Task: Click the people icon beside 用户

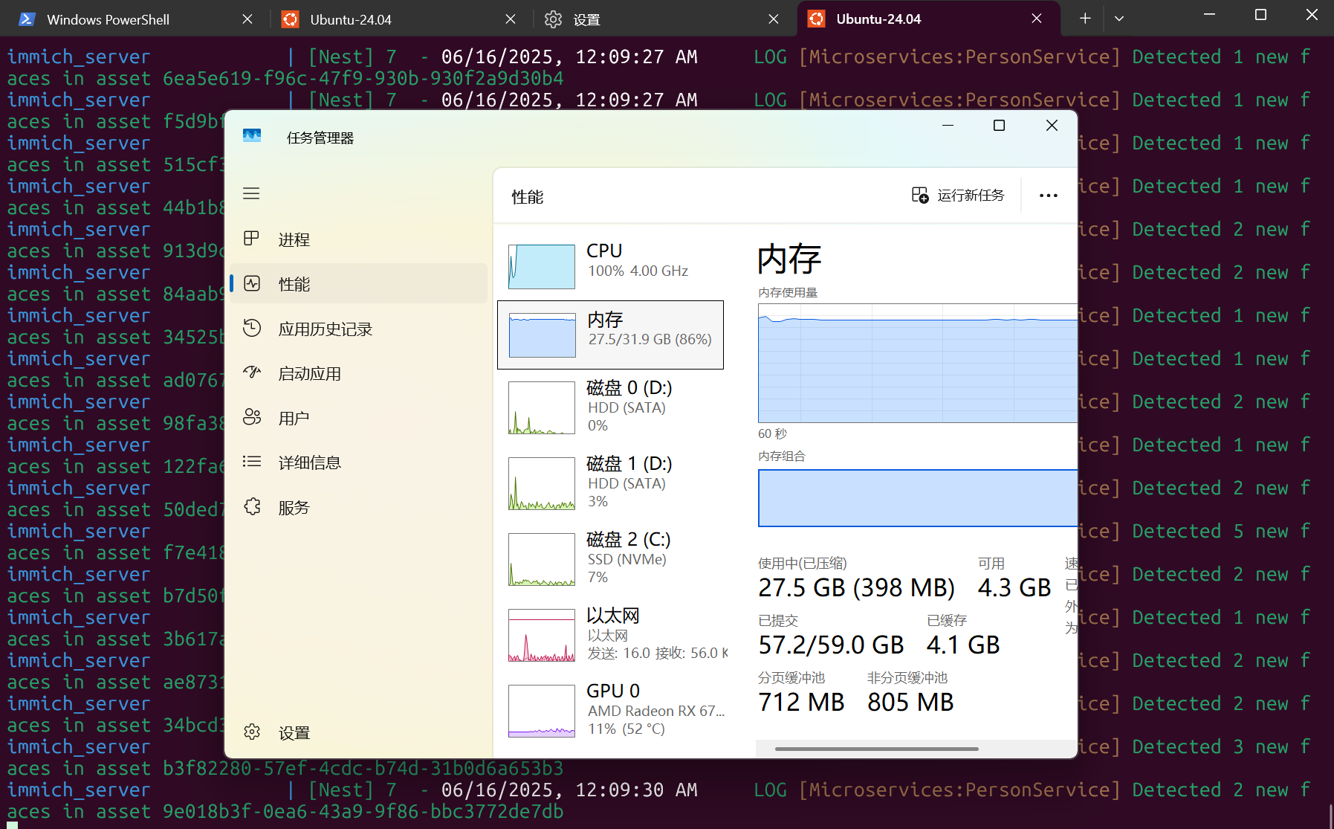Action: 252,416
